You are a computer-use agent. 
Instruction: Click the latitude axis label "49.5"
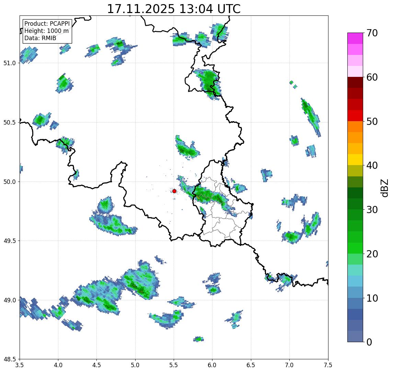10,241
